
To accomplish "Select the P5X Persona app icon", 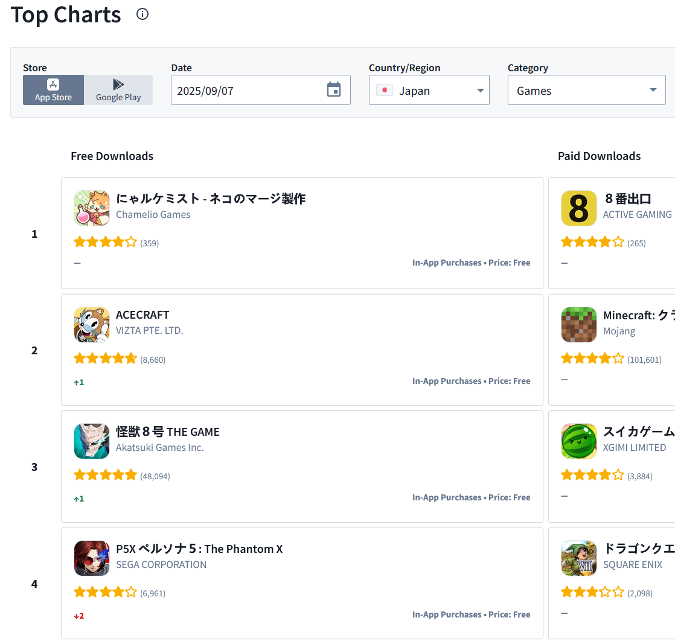I will coord(92,558).
